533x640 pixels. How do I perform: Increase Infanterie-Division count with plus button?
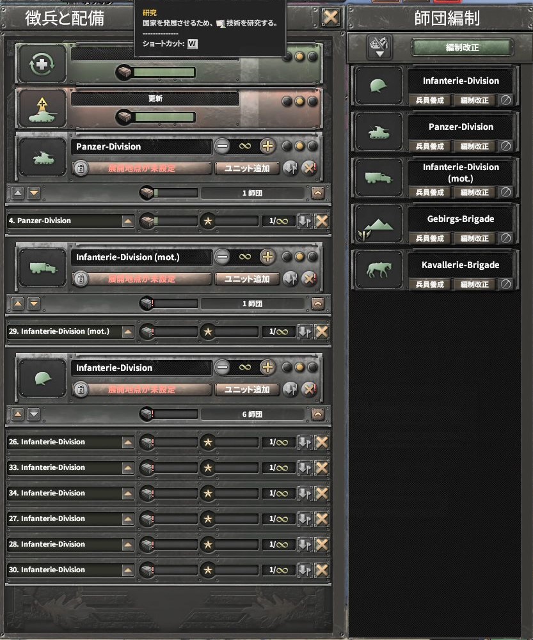pos(267,368)
